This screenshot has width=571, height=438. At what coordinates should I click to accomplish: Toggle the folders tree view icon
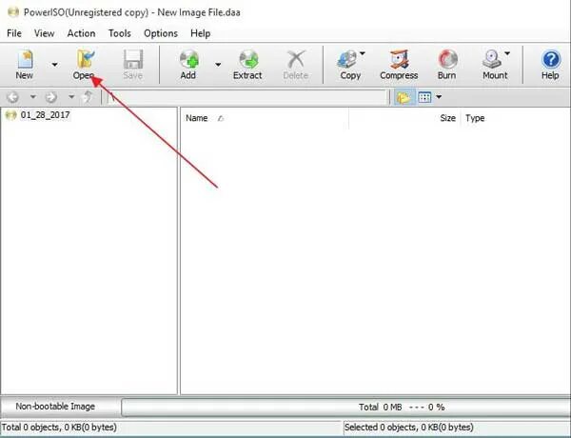pos(404,97)
